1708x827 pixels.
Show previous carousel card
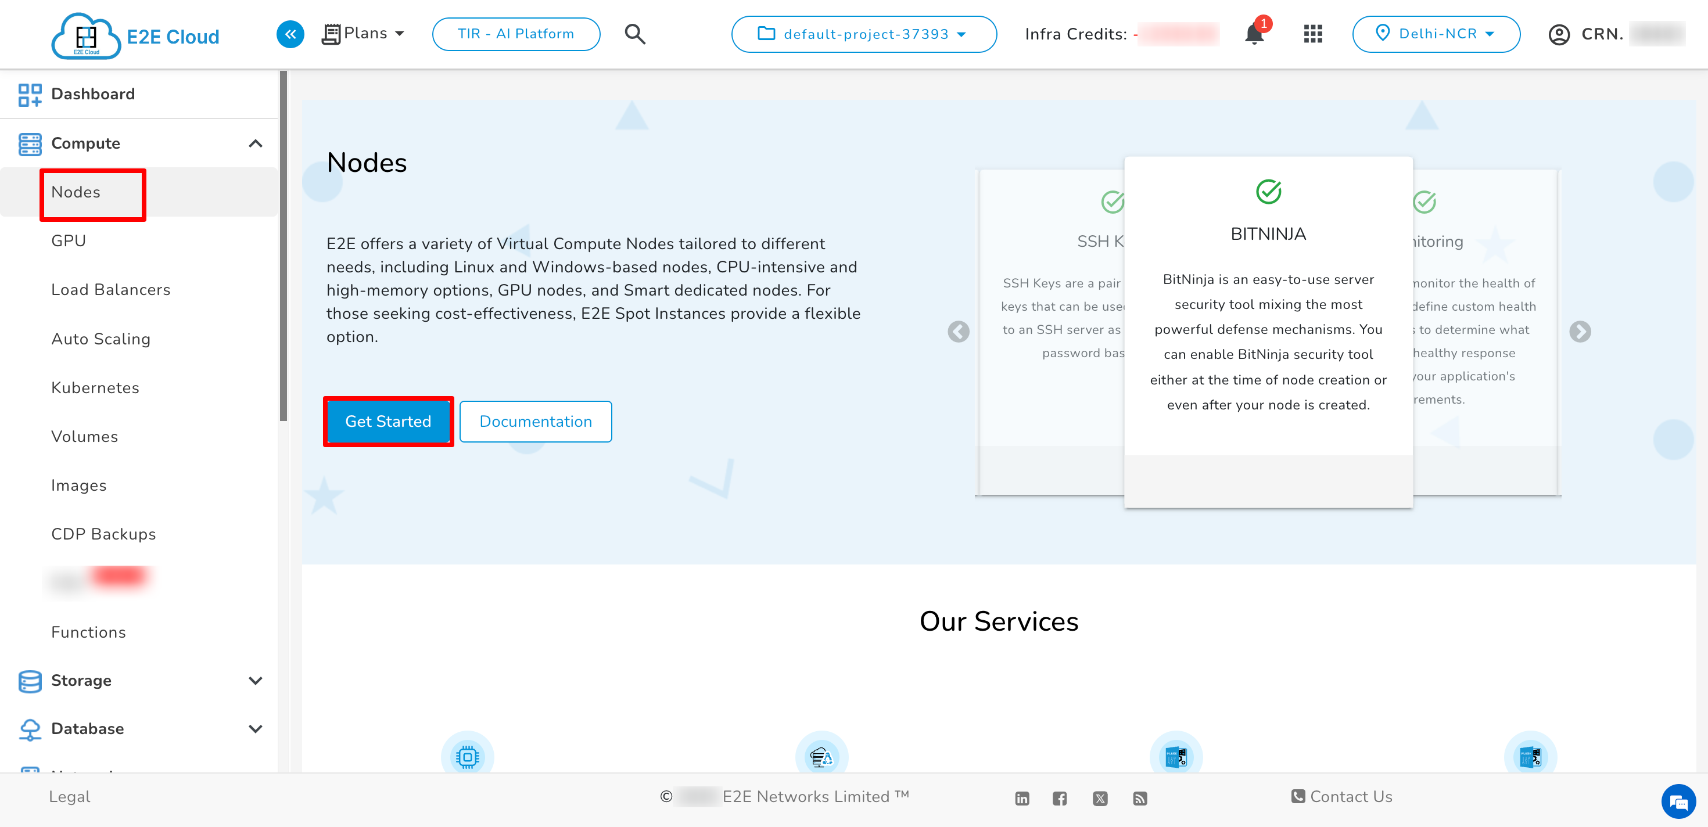958,332
